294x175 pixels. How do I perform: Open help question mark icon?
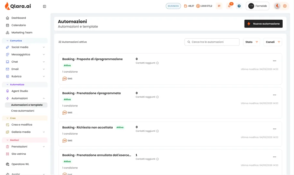pyautogui.click(x=239, y=6)
